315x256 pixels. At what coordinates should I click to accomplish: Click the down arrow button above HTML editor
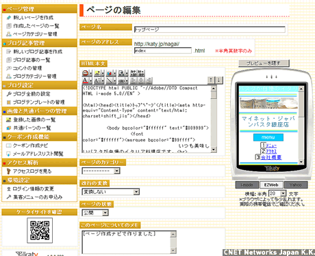pyautogui.click(x=219, y=80)
